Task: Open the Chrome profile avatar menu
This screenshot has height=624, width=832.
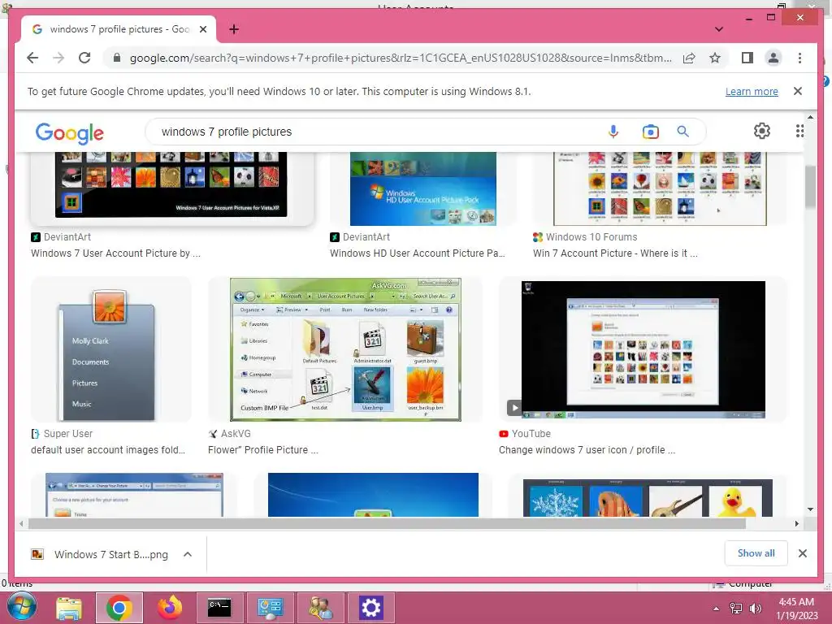Action: coord(773,58)
